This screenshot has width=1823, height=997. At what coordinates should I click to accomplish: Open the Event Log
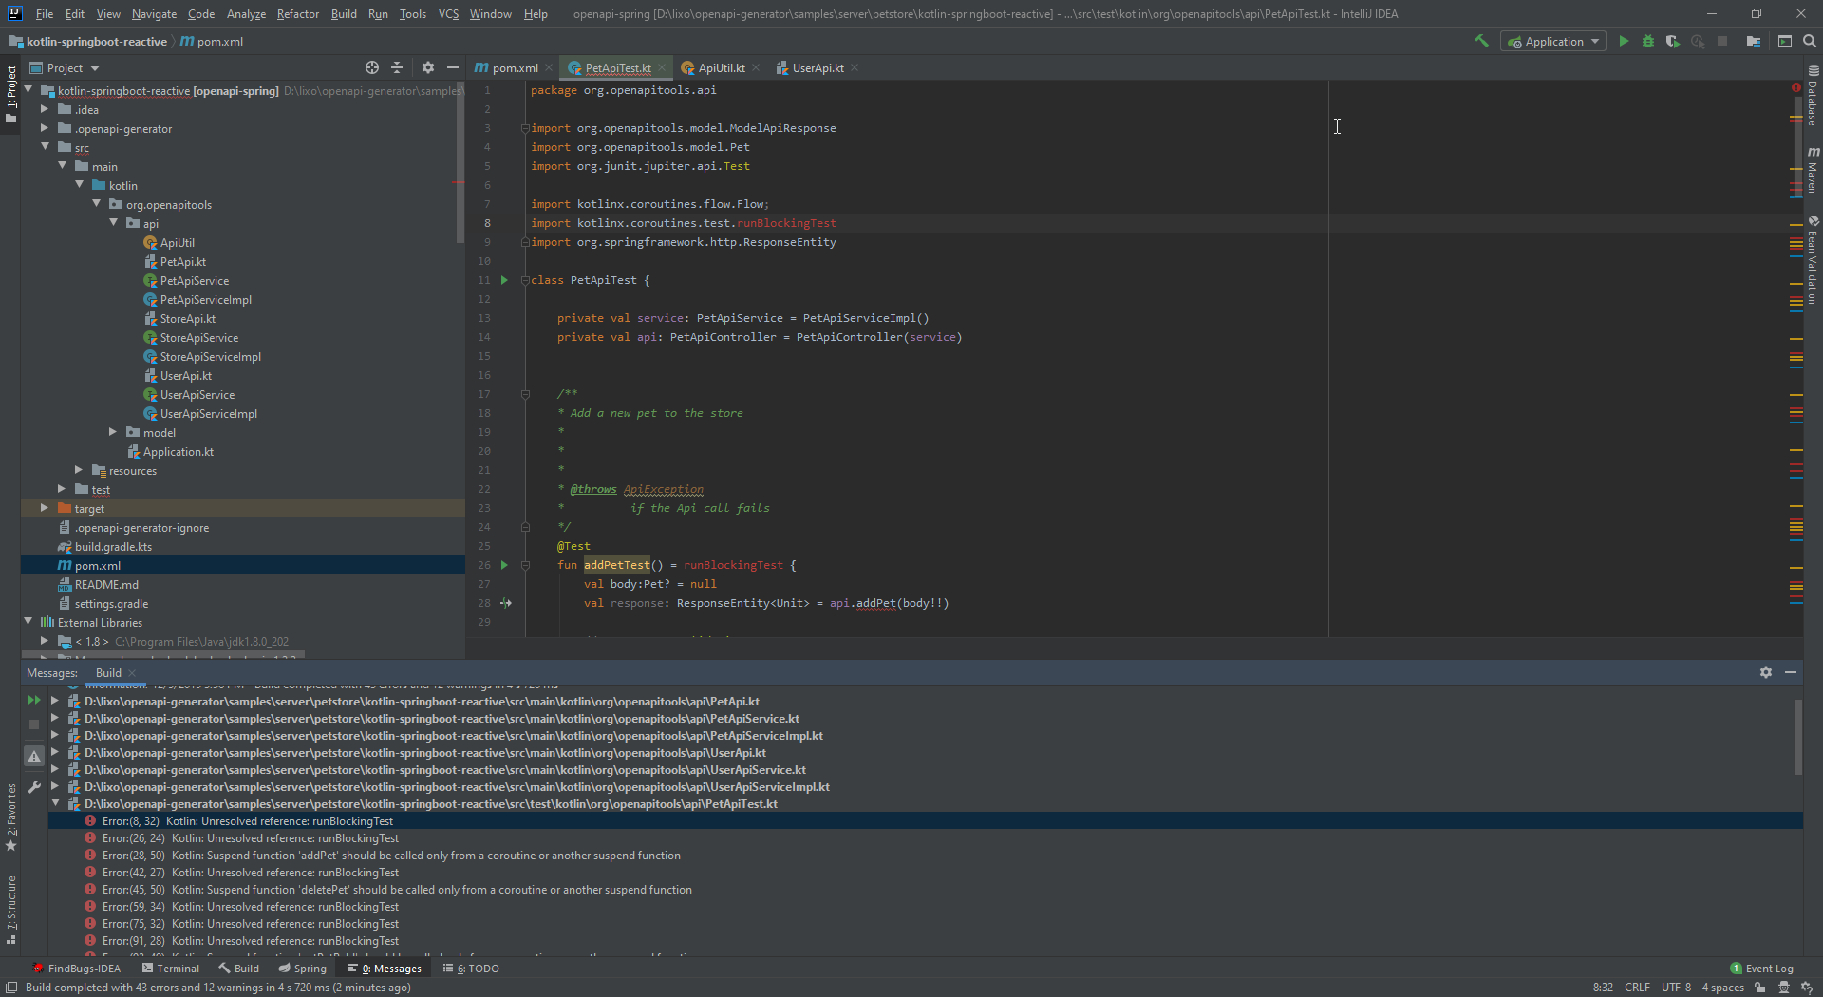click(1762, 969)
